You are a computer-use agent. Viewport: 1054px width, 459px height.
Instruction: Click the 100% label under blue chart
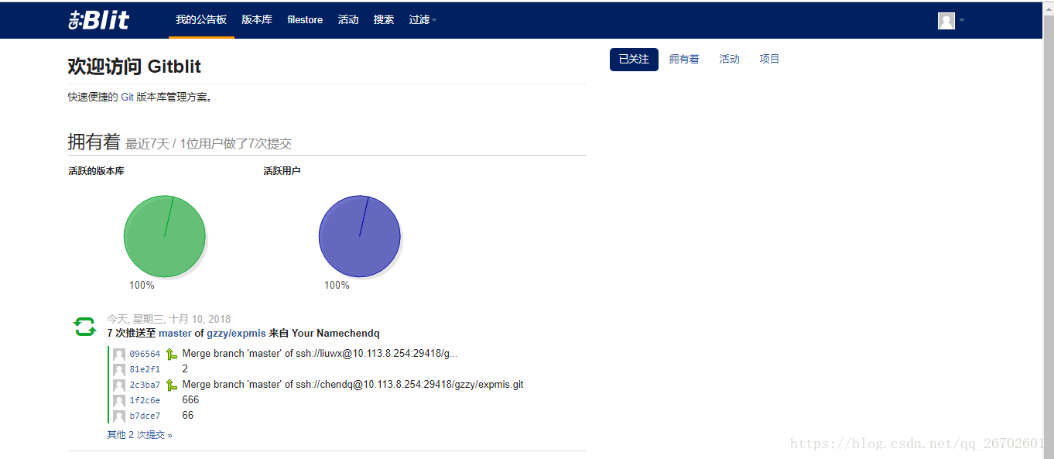pos(337,285)
